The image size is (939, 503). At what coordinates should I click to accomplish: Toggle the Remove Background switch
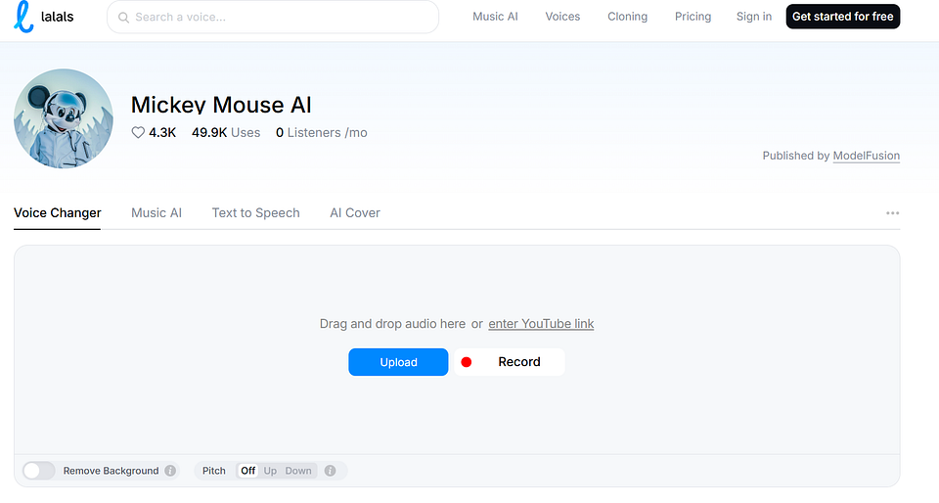pyautogui.click(x=39, y=471)
